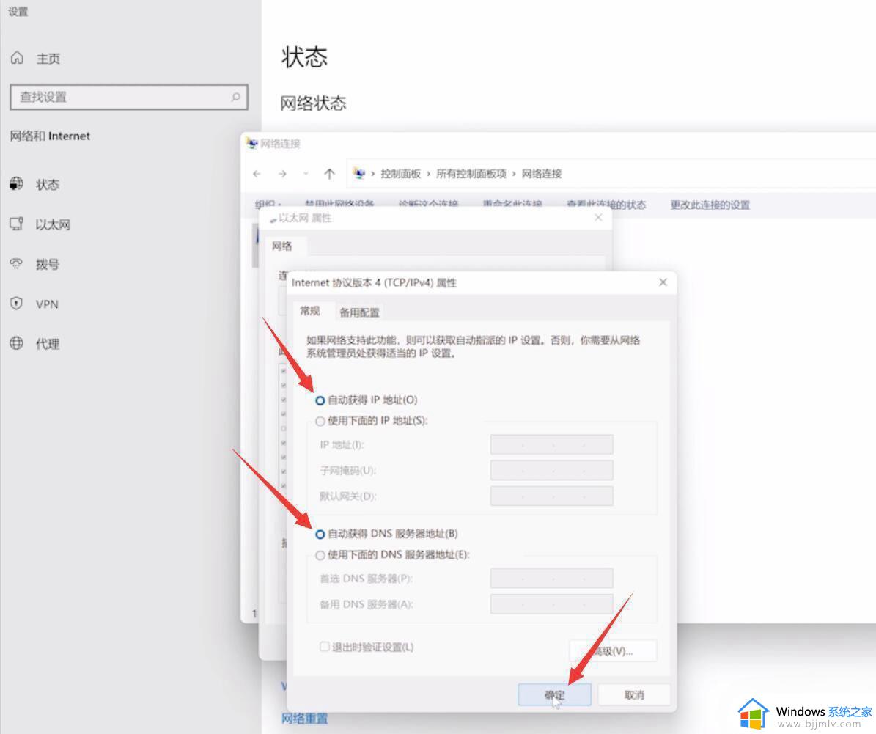Open 主页 in Settings sidebar
The height and width of the screenshot is (734, 876).
(48, 58)
